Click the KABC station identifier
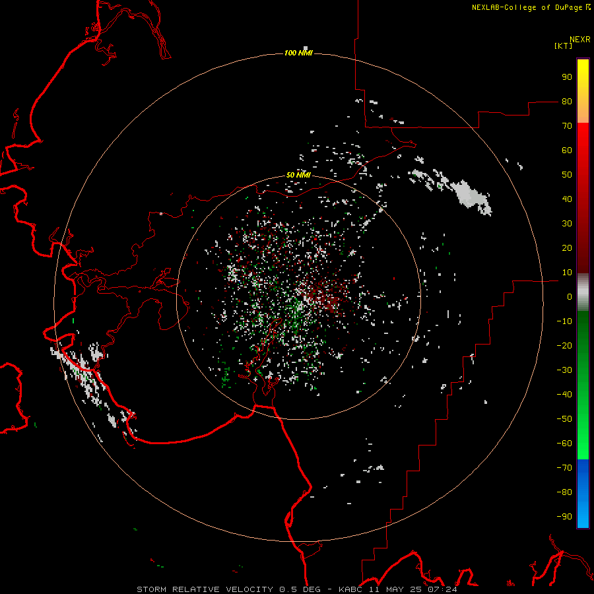 (x=350, y=589)
